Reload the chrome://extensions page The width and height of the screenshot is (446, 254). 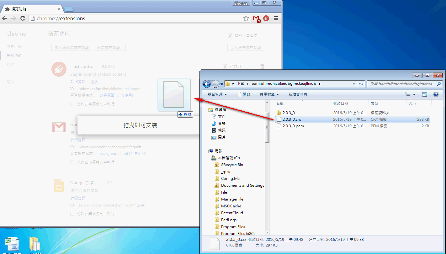click(23, 18)
